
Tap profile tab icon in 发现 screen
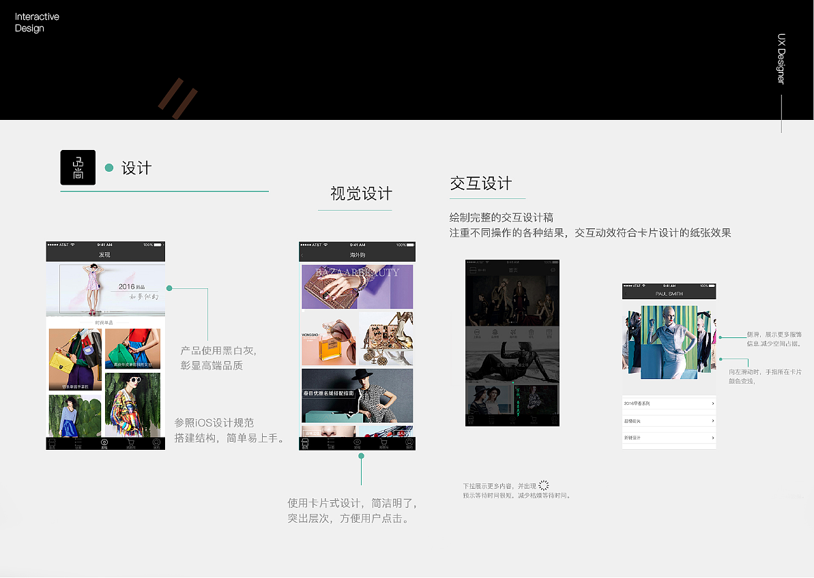pyautogui.click(x=156, y=443)
